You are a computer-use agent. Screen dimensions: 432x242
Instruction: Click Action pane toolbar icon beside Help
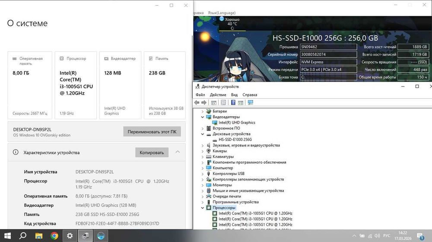tap(241, 102)
